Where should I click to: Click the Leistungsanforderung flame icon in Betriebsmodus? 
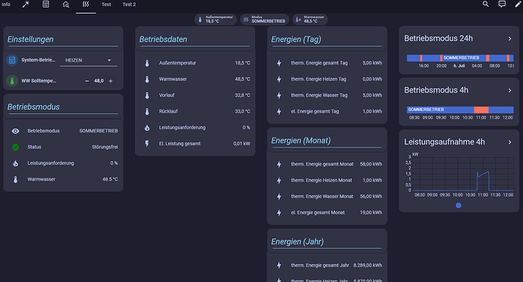click(x=15, y=163)
